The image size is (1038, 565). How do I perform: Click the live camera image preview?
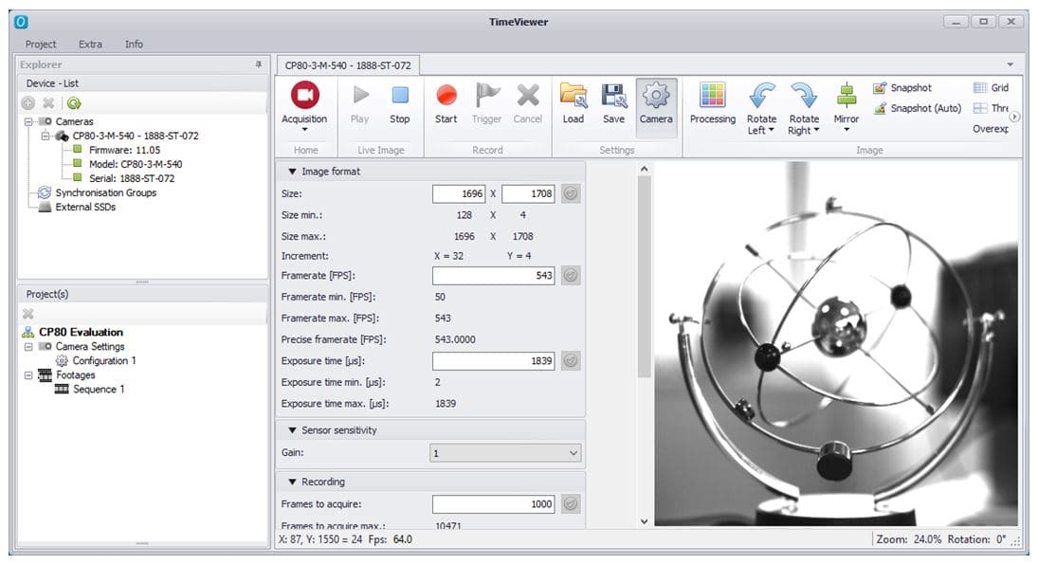836,344
